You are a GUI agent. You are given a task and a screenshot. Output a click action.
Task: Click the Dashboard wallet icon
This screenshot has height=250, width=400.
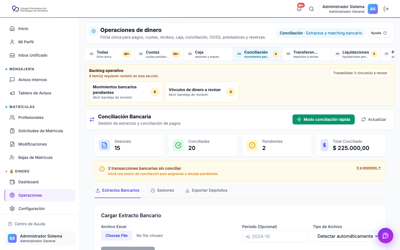pos(12,182)
